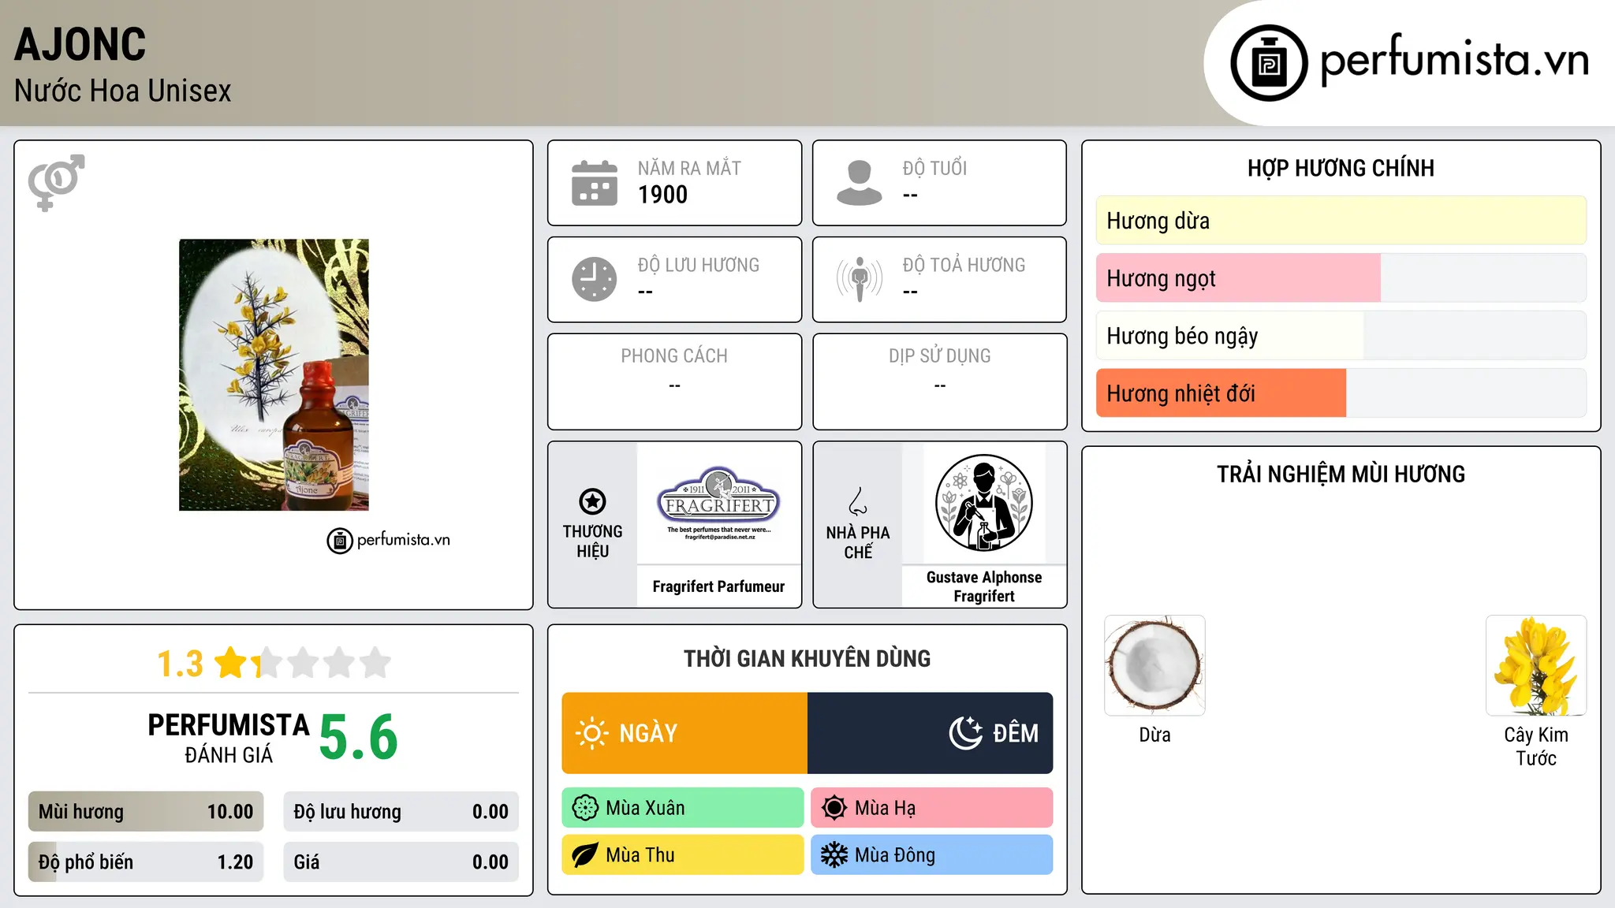The width and height of the screenshot is (1615, 908).
Task: Click the clock icon beside Độ lưu hương
Action: [x=595, y=279]
